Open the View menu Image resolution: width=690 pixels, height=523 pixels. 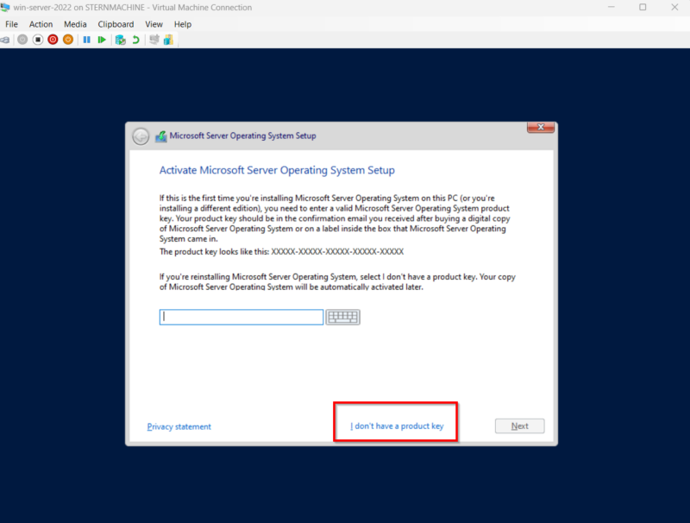[154, 24]
